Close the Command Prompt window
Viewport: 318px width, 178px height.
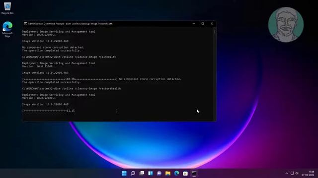click(x=212, y=24)
